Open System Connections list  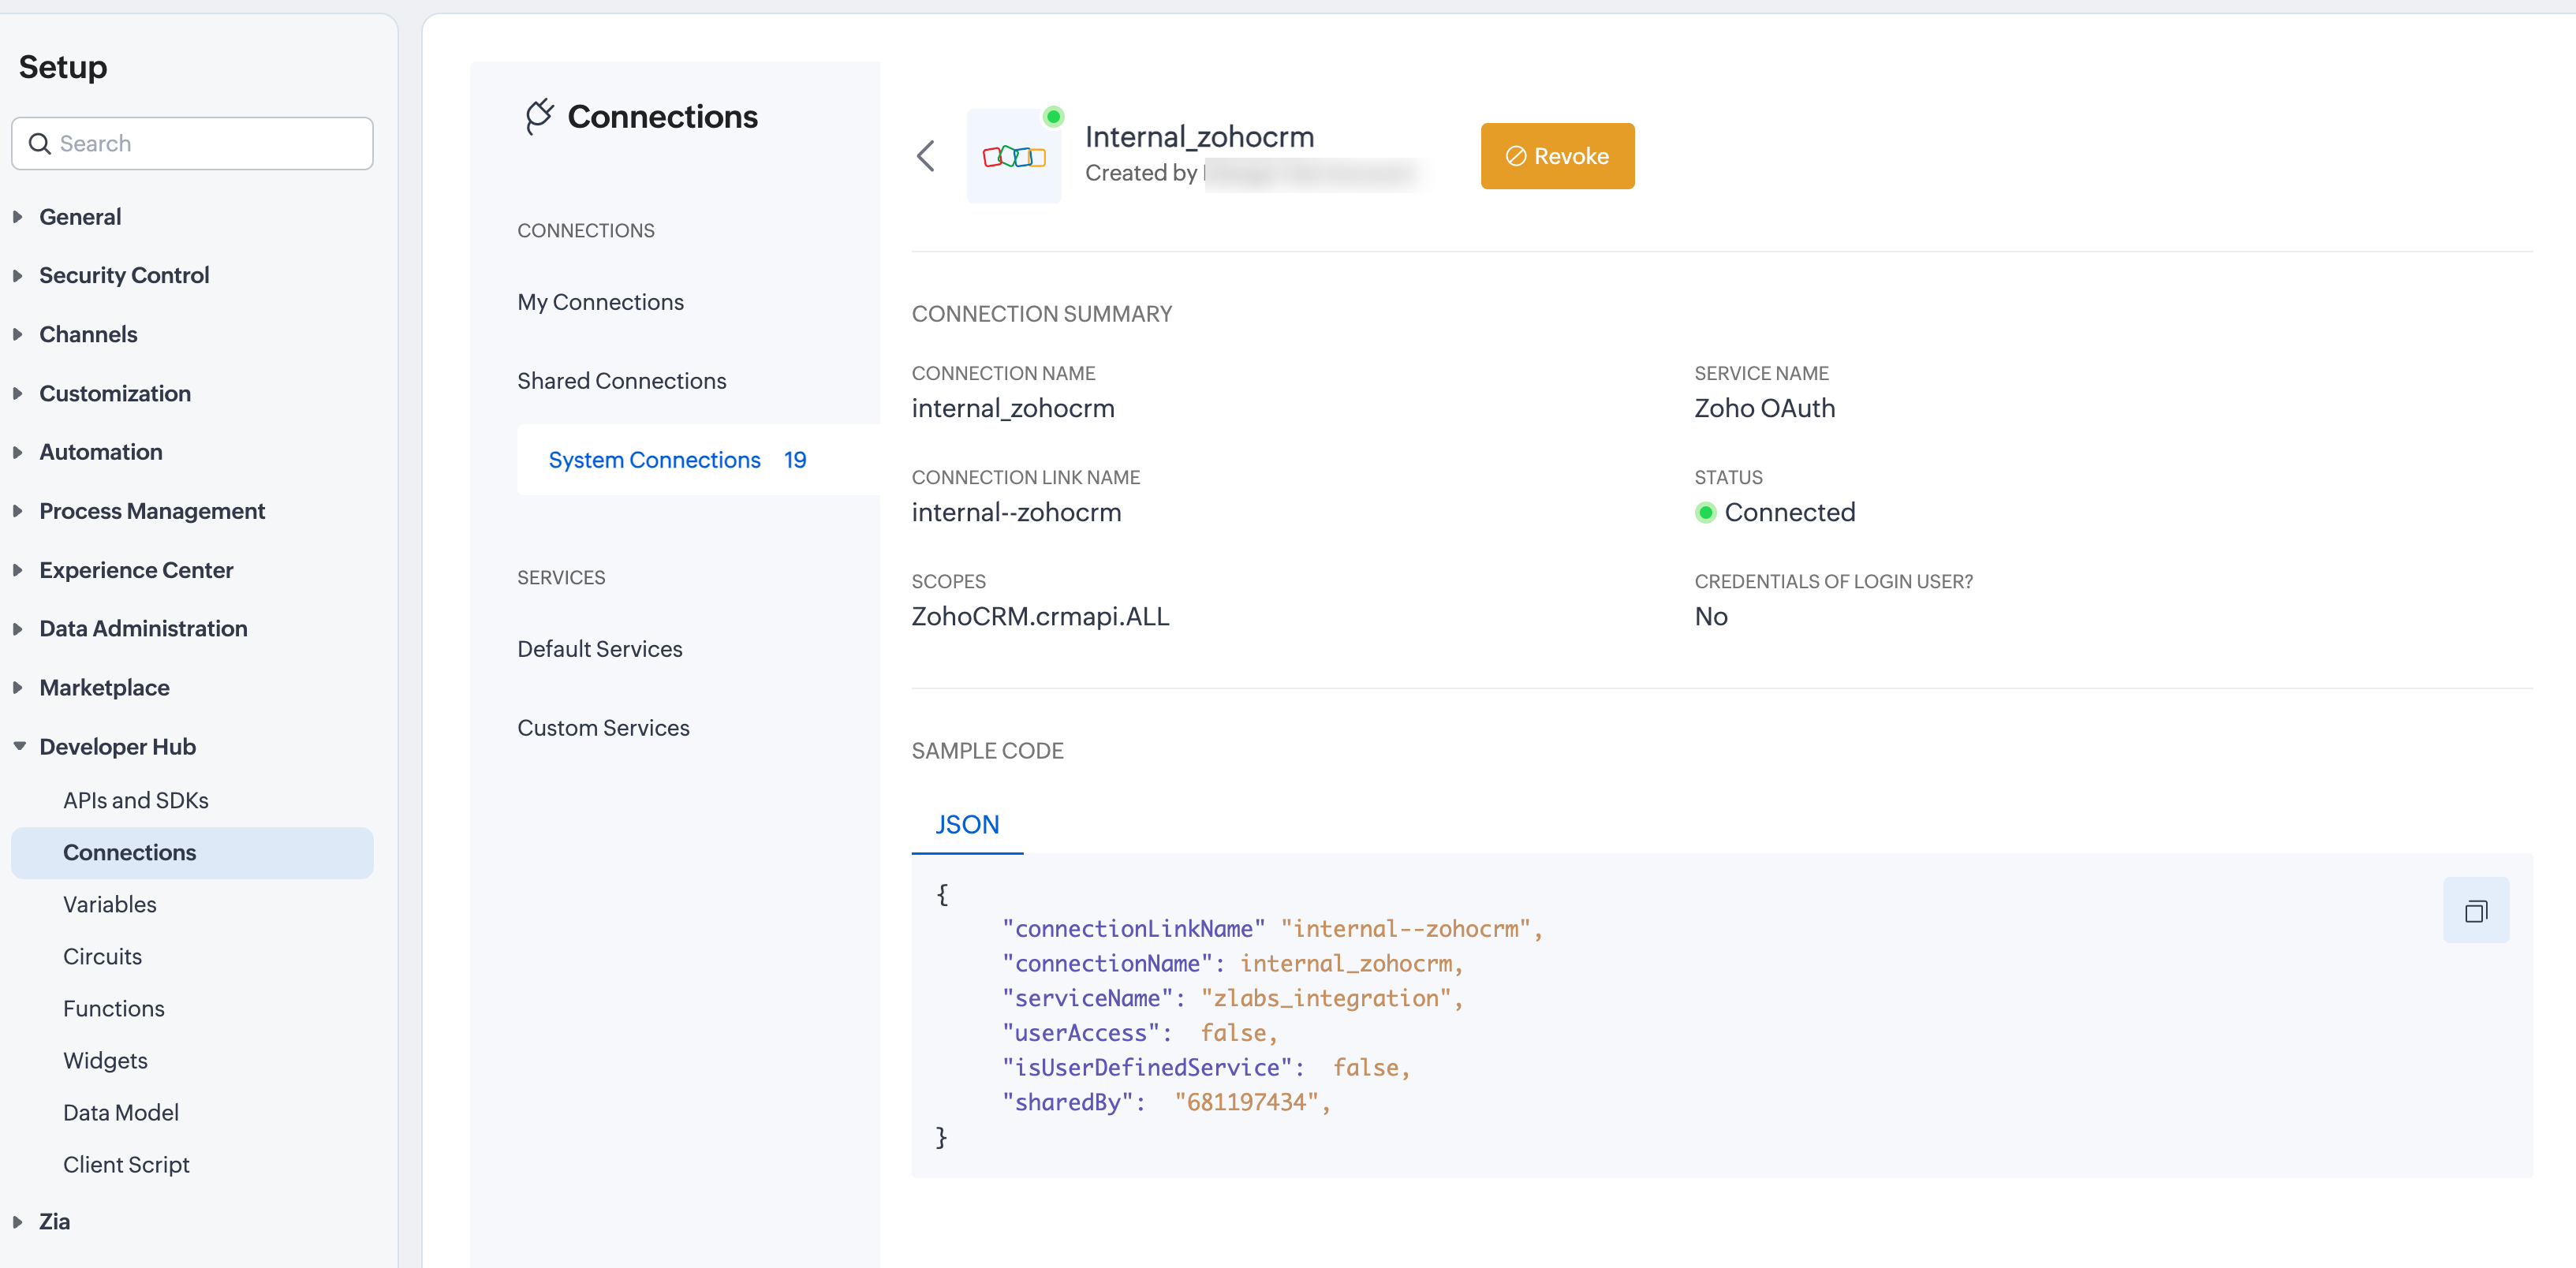click(655, 460)
